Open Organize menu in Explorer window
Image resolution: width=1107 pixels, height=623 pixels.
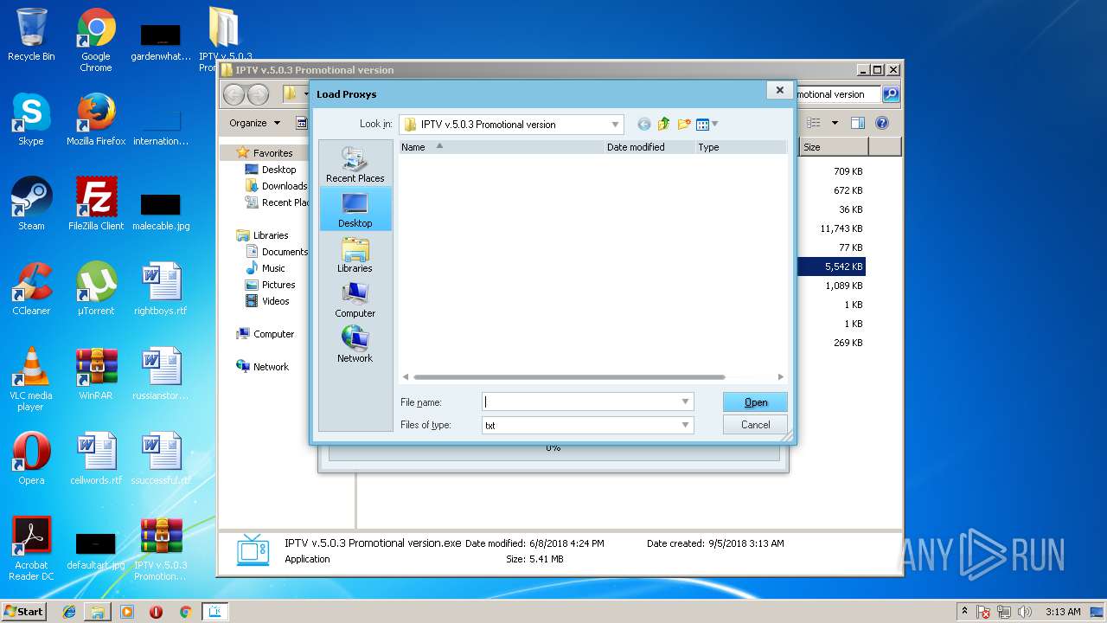pyautogui.click(x=254, y=123)
